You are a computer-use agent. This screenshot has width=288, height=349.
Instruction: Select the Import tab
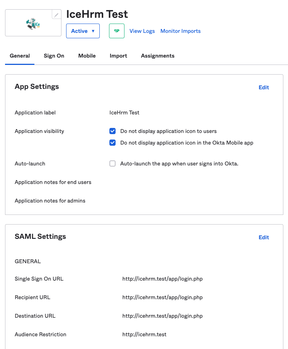click(x=118, y=56)
